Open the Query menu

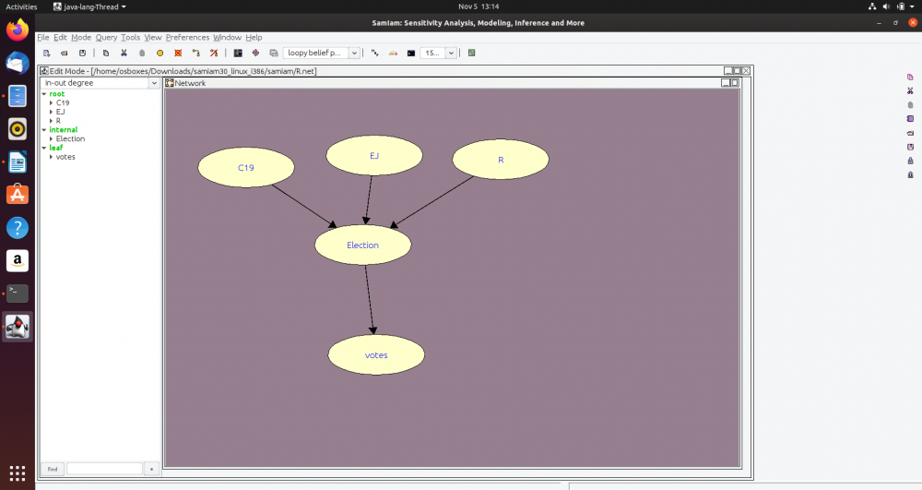pyautogui.click(x=106, y=38)
